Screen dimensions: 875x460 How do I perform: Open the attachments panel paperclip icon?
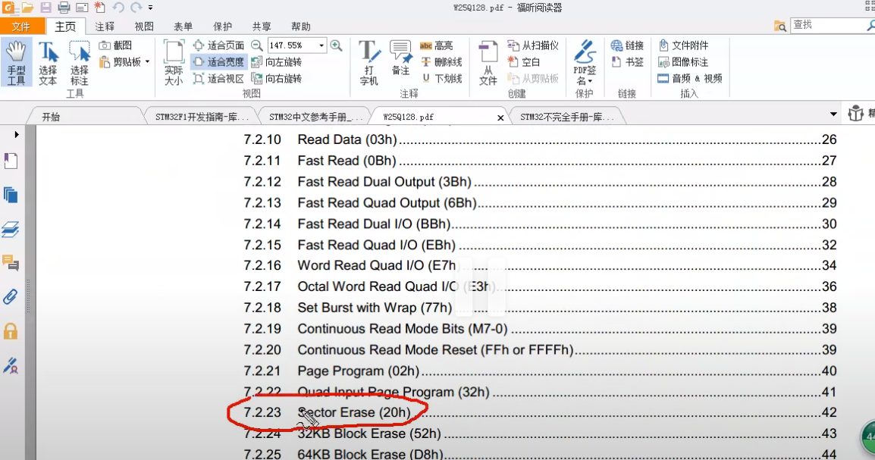coord(11,296)
